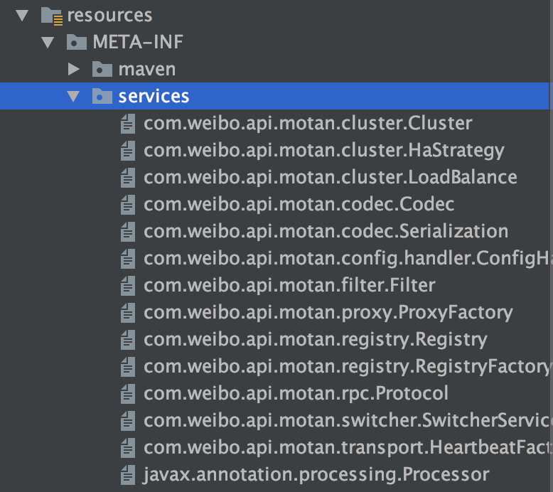Image resolution: width=553 pixels, height=492 pixels.
Task: Select the cluster.LoadBalance file
Action: pos(330,178)
